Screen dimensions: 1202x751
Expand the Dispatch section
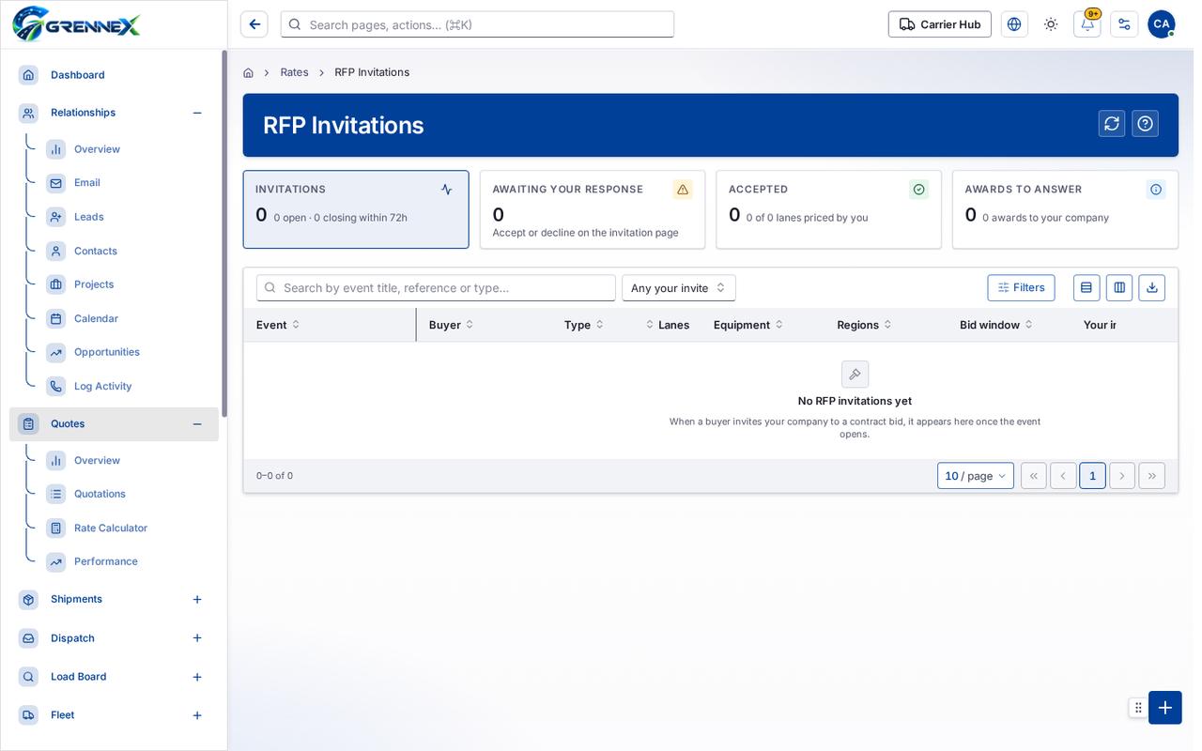coord(197,638)
